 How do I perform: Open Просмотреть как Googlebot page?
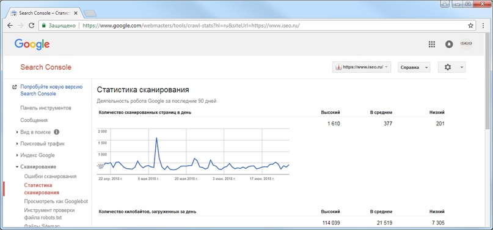(56, 201)
